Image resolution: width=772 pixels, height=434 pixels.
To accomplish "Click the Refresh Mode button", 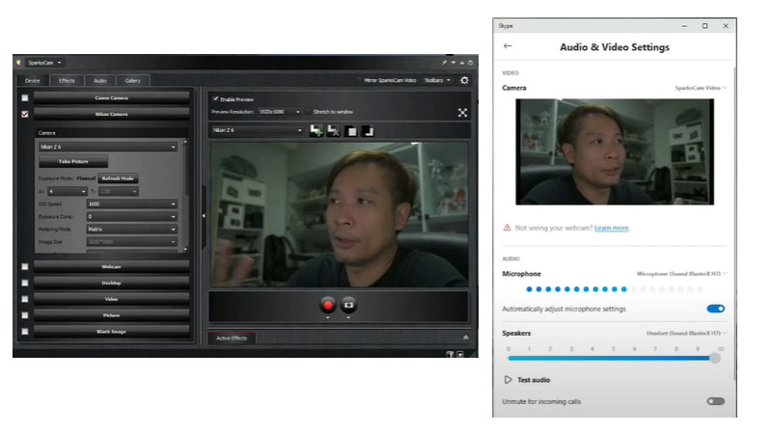I will point(118,178).
